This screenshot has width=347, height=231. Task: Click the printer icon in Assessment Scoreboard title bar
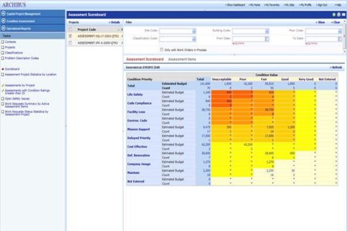click(338, 14)
